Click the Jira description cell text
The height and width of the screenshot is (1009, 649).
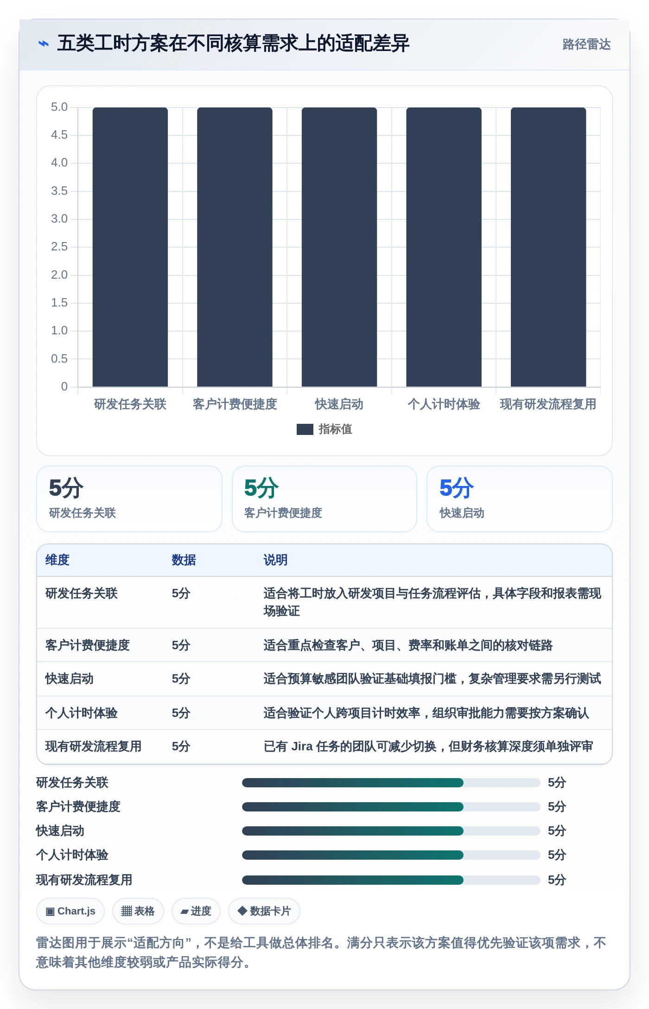(x=428, y=747)
